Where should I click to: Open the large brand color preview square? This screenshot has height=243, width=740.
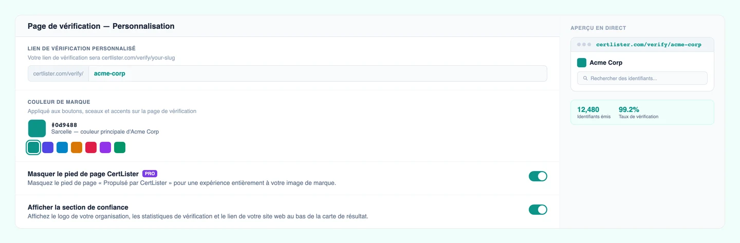coord(37,128)
